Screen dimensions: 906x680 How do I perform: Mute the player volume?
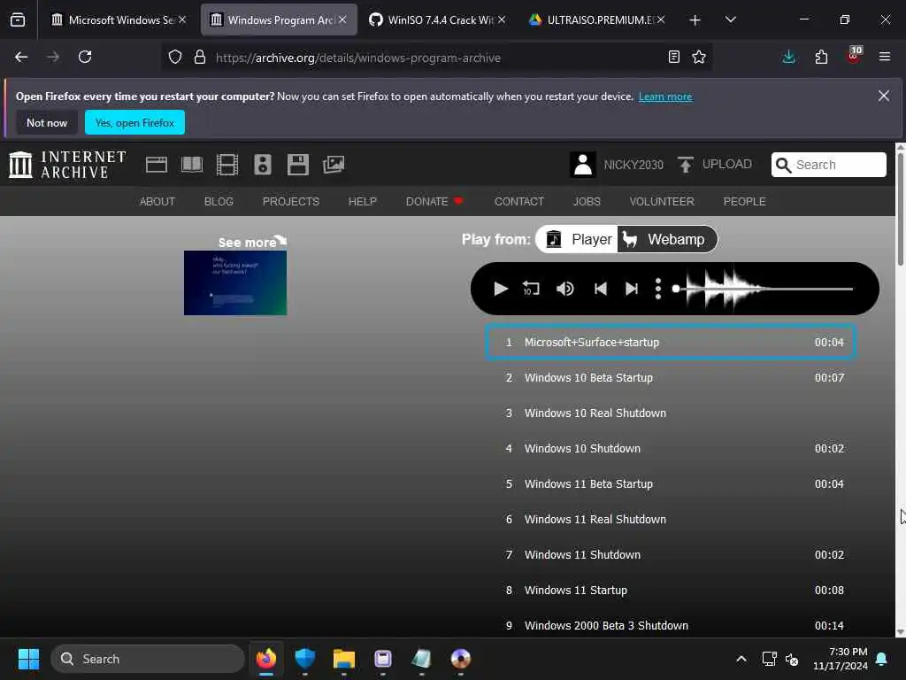[x=565, y=289]
